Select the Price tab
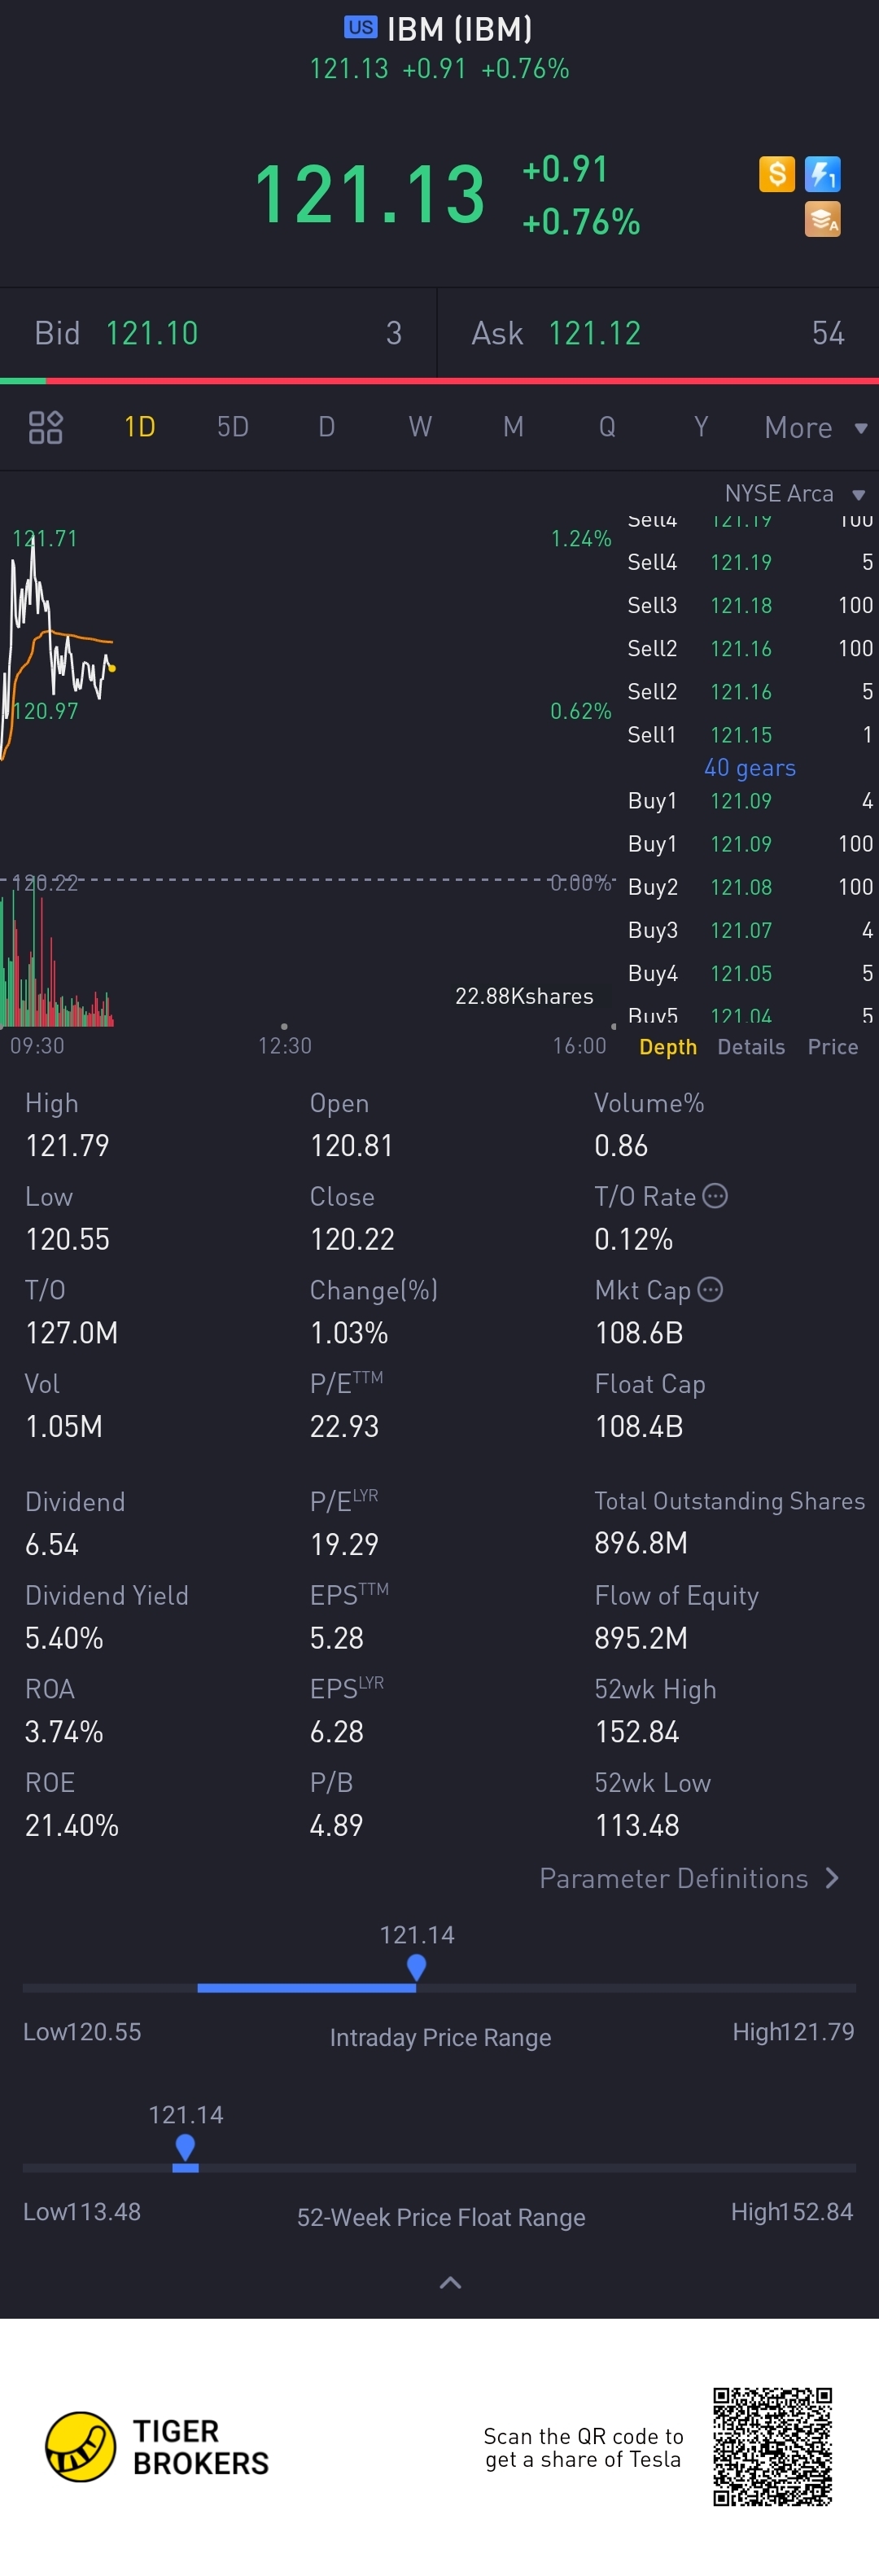This screenshot has height=2576, width=879. 833,1047
